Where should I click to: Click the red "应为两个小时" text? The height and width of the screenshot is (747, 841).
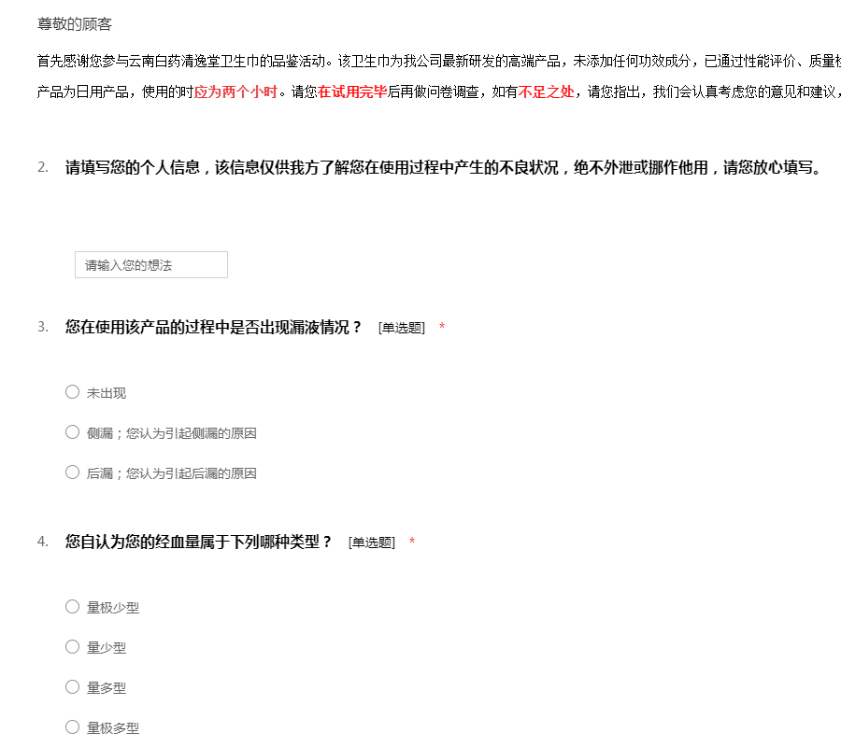coord(235,92)
